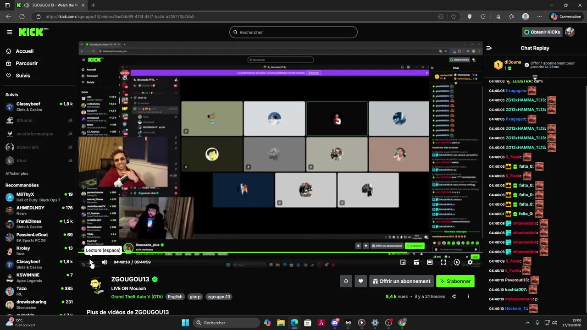The image size is (587, 330).
Task: Open Discord from the taskbar
Action: click(335, 323)
